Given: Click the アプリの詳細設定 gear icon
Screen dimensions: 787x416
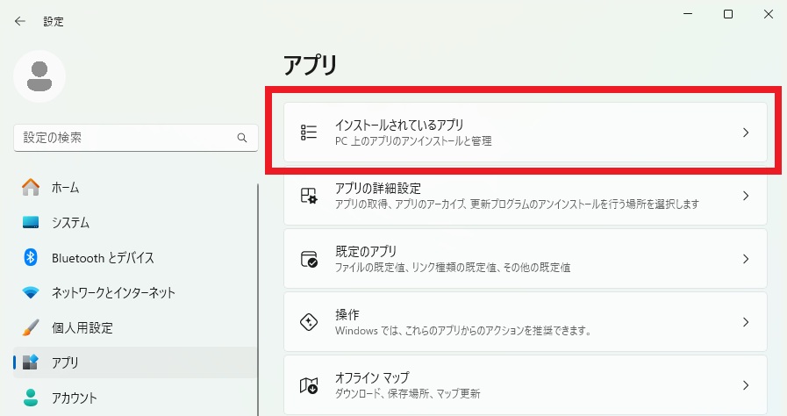Looking at the screenshot, I should [309, 196].
